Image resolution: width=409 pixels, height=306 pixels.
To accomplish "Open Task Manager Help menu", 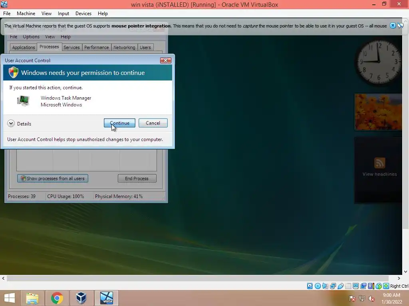I will pyautogui.click(x=66, y=37).
